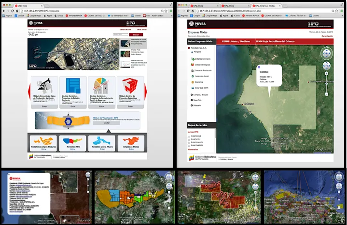This screenshot has height=225, width=347.
Task: Click the zoom-out minus on the Cabimas map
Action: click(x=327, y=94)
